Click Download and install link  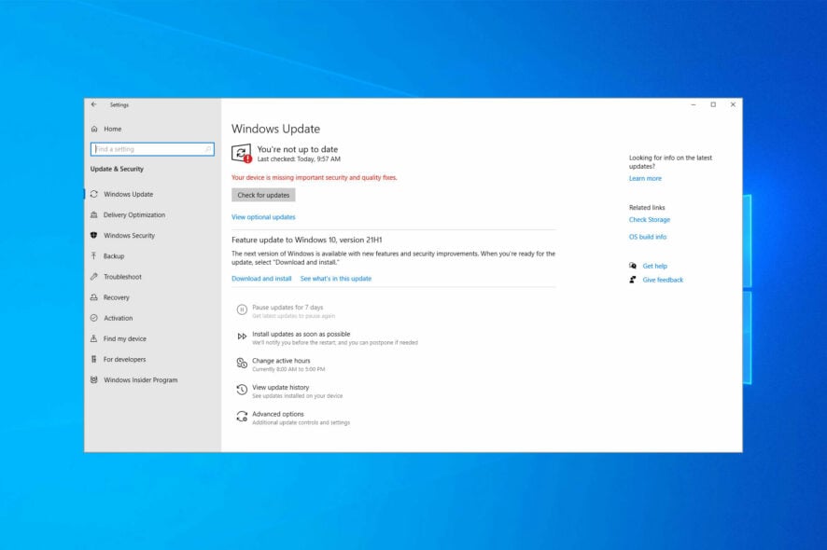pyautogui.click(x=261, y=279)
